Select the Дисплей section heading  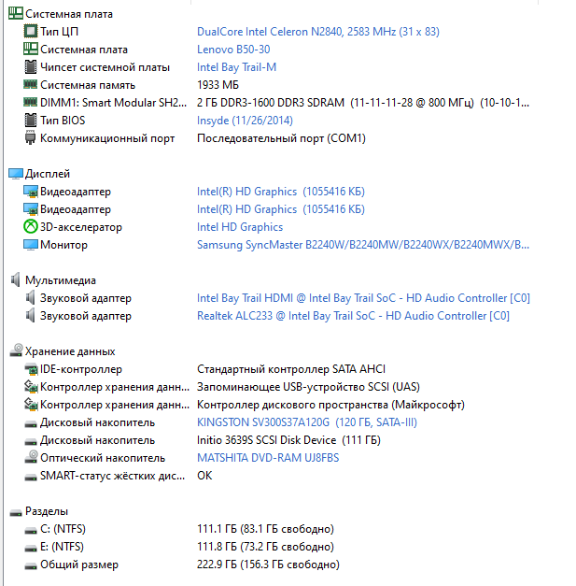48,174
